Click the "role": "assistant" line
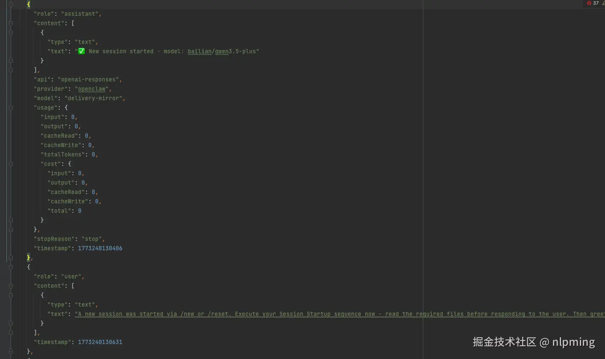 68,14
